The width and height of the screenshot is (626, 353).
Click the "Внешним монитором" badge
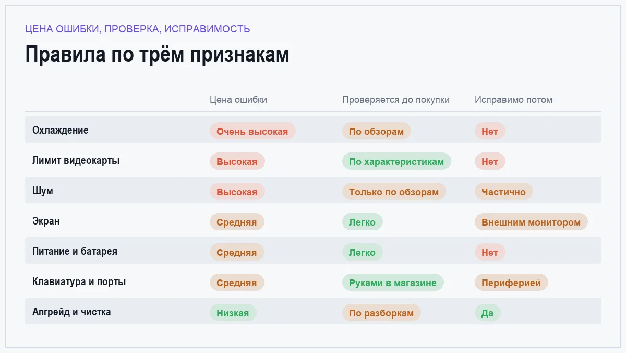(x=531, y=222)
